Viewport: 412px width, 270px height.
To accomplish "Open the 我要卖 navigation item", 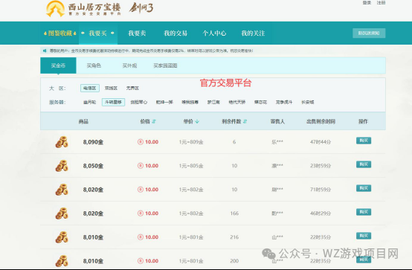I will 137,33.
